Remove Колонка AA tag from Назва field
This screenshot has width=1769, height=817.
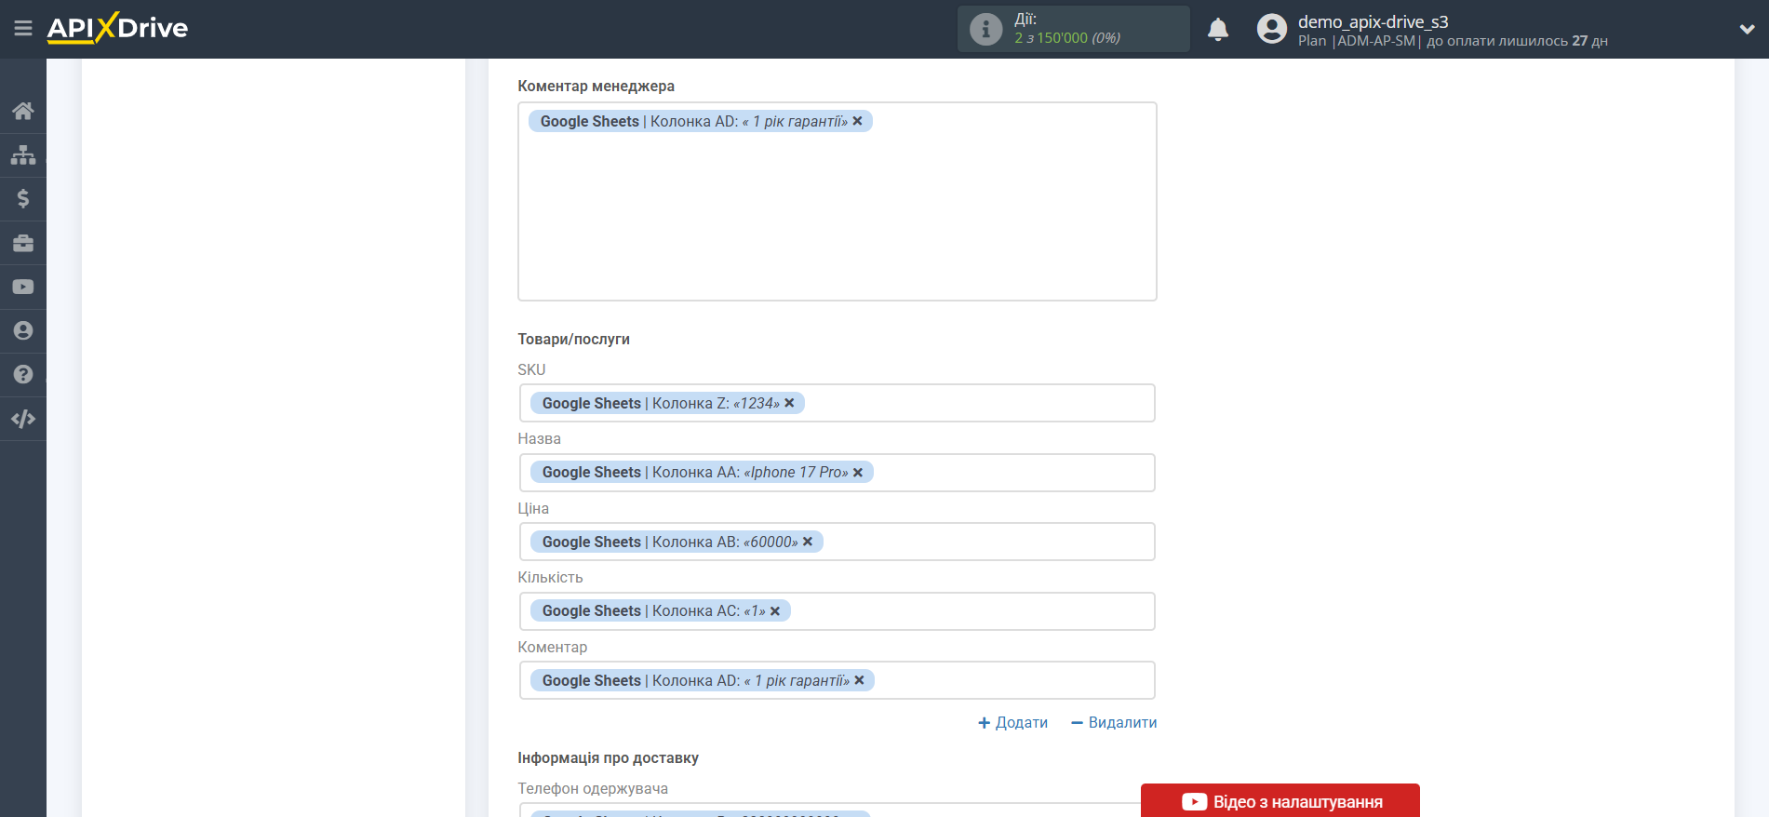coord(858,473)
